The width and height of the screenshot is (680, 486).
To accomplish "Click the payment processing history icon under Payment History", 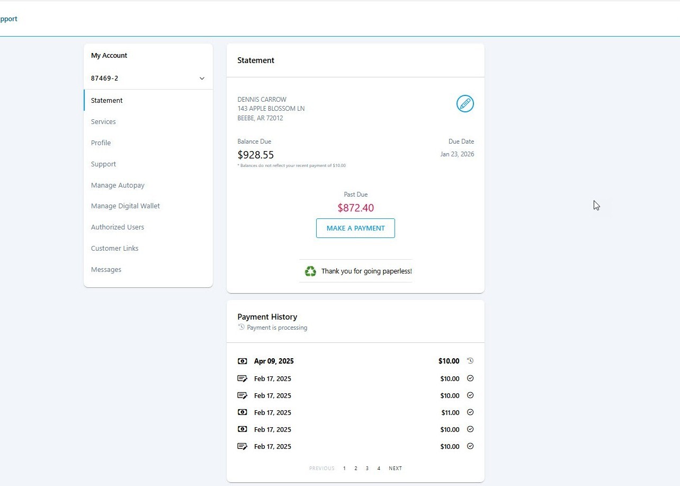I will pos(242,327).
